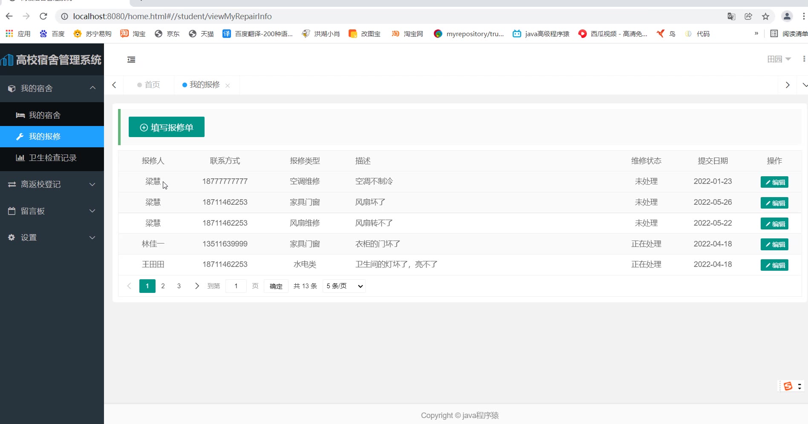Bookmark this page with star icon
This screenshot has width=808, height=424.
765,16
